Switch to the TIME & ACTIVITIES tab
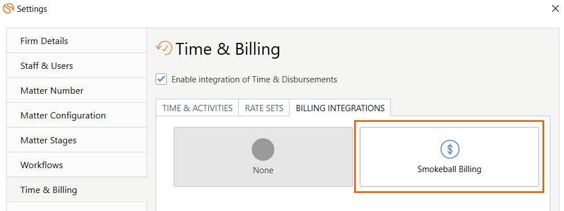 click(x=197, y=108)
